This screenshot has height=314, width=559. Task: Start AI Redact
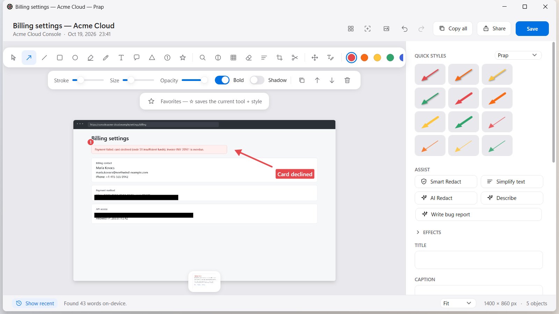coord(446,198)
